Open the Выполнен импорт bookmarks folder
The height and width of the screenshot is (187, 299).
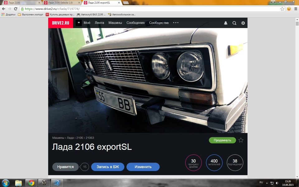tap(31, 15)
